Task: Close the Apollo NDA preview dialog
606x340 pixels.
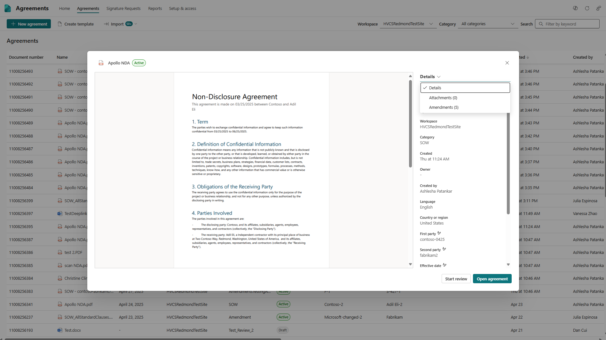Action: 507,63
